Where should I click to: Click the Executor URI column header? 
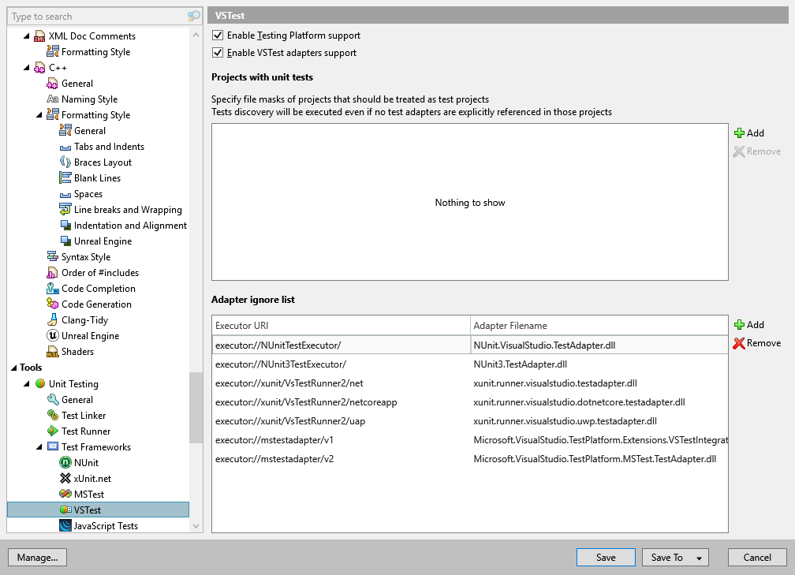click(x=342, y=326)
